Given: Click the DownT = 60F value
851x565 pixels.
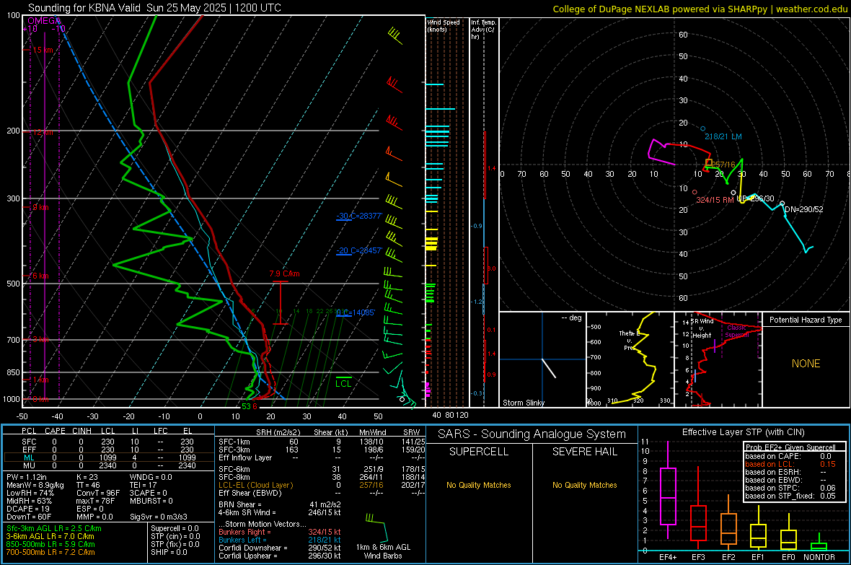Looking at the screenshot, I should pyautogui.click(x=29, y=517).
